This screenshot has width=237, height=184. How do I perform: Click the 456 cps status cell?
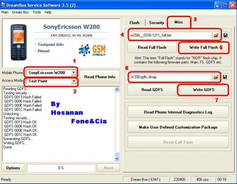tap(202, 180)
